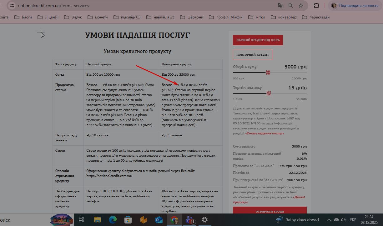The image size is (383, 226).
Task: Open the volume speaker tray icon
Action: pyautogui.click(x=344, y=220)
